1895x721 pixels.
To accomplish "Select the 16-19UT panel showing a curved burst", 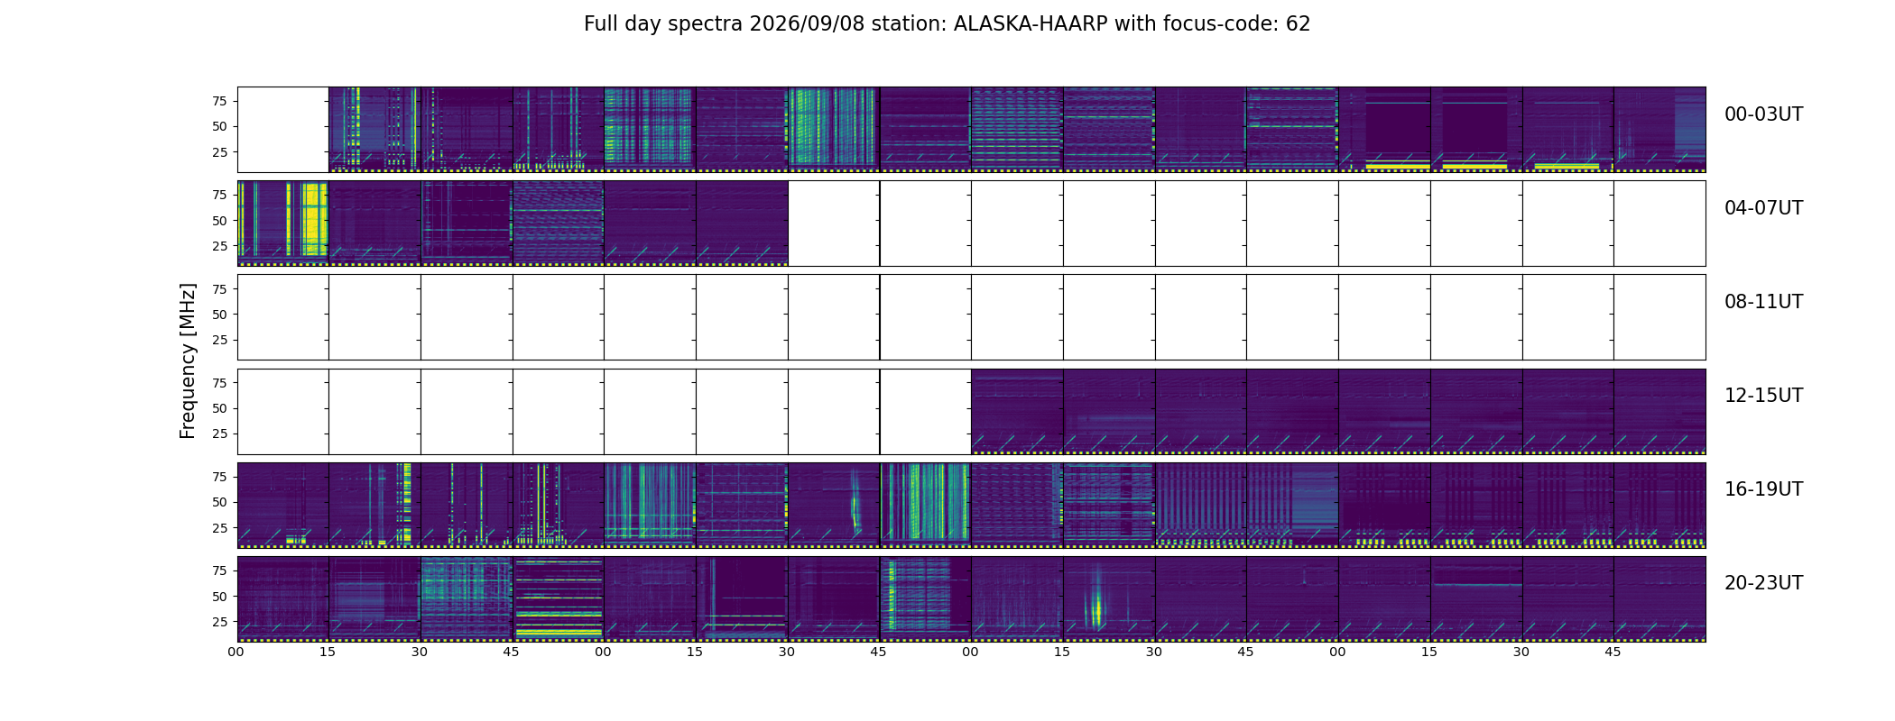I will point(834,505).
